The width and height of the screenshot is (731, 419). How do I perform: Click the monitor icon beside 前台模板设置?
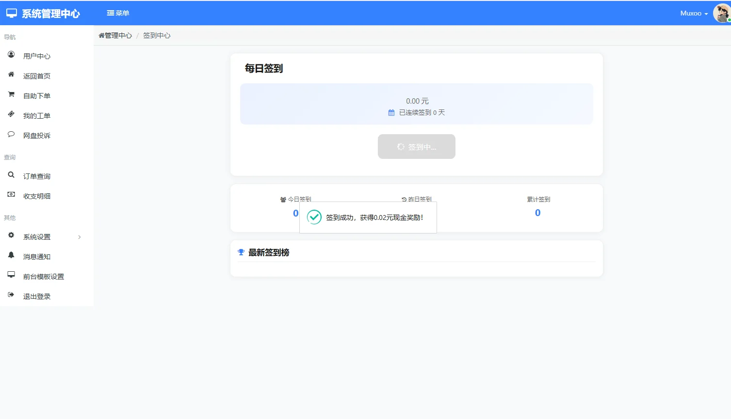click(11, 276)
